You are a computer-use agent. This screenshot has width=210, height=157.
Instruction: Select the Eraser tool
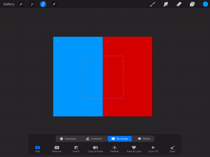(179, 4)
